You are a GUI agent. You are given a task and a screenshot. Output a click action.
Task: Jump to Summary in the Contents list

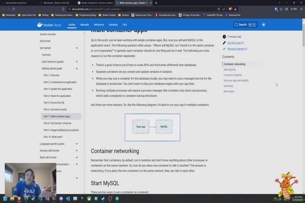coord(228,86)
